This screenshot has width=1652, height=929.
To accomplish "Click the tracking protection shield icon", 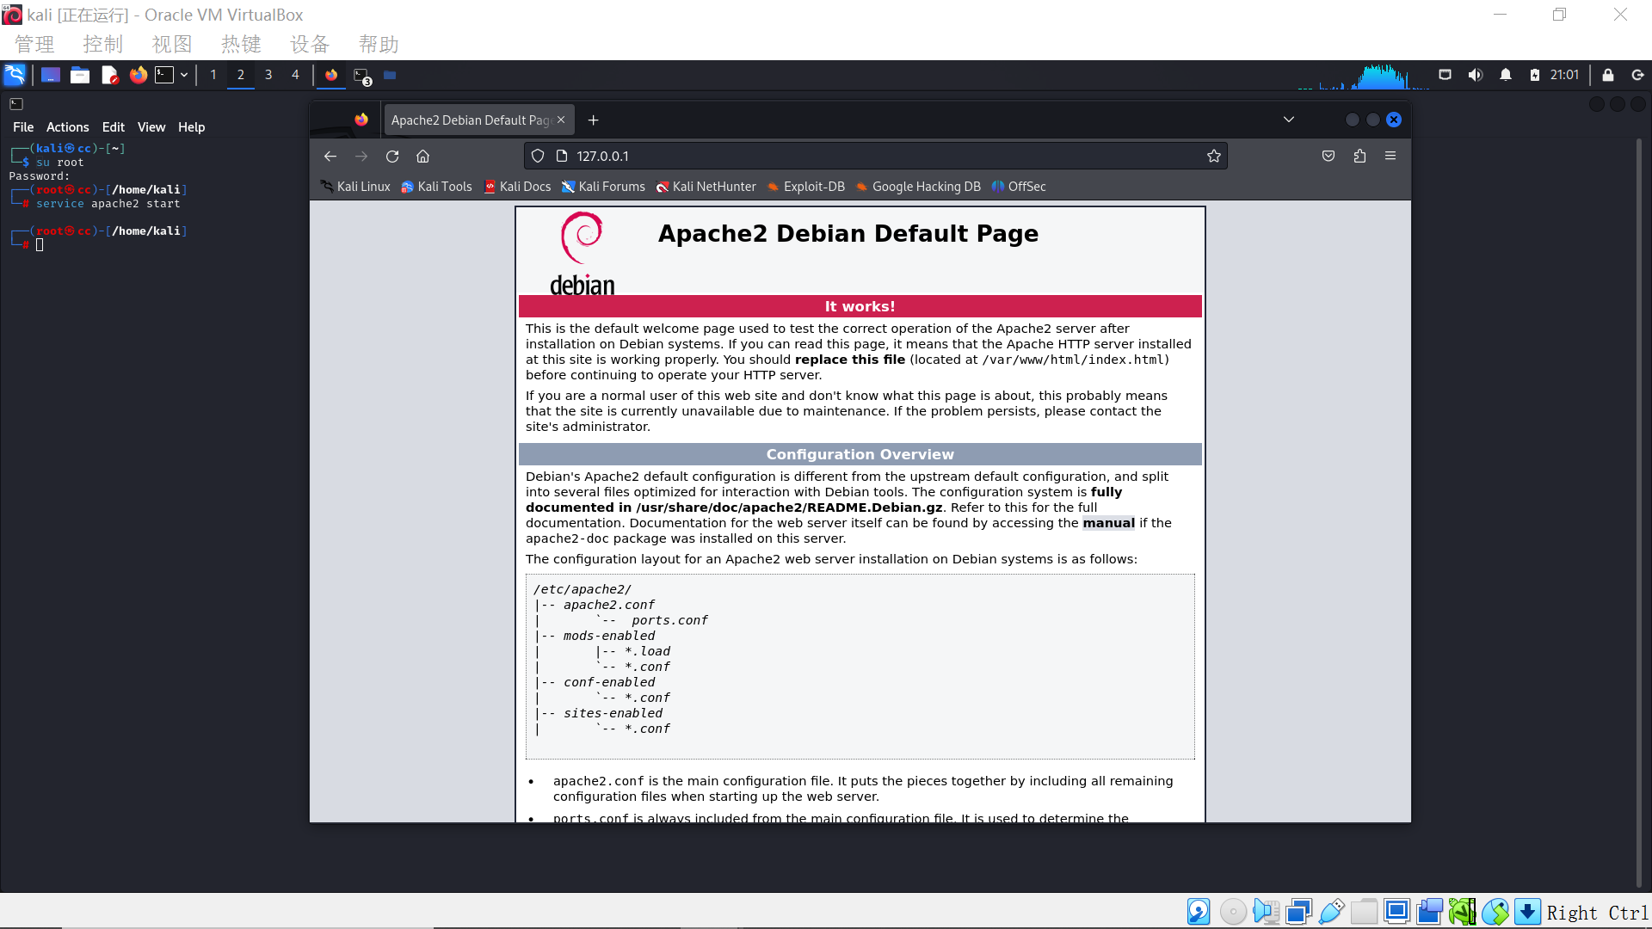I will tap(538, 156).
